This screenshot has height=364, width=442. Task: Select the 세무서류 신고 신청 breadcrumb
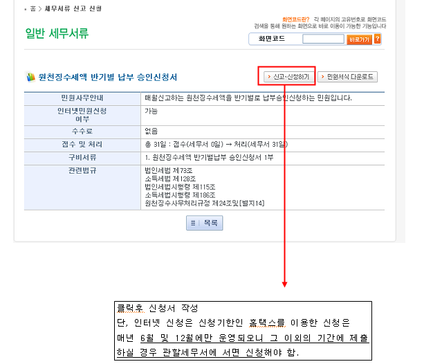(x=73, y=8)
